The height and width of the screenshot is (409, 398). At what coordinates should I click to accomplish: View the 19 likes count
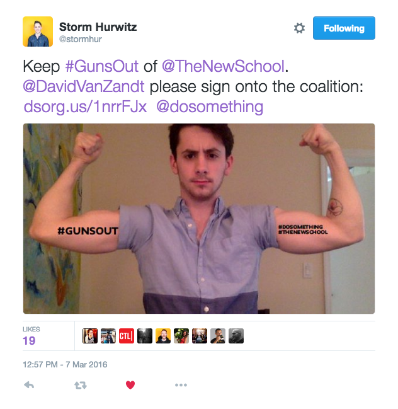pos(29,341)
